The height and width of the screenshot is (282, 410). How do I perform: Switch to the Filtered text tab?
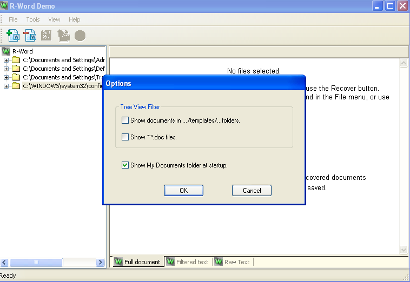tap(188, 261)
